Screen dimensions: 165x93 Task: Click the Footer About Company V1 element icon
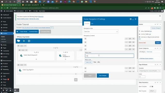click(x=21, y=56)
